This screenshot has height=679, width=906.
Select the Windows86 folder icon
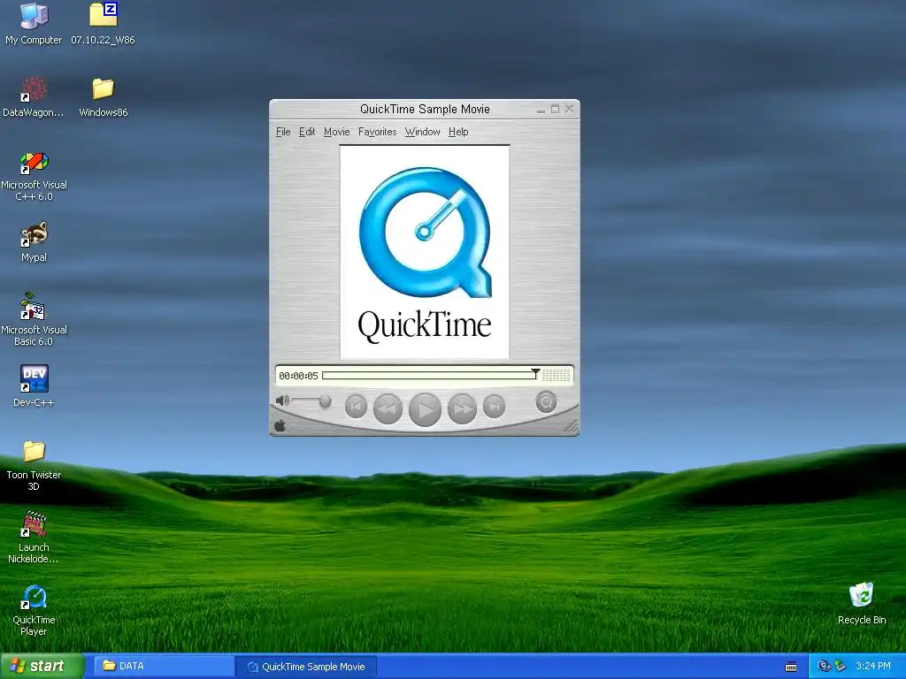coord(103,97)
